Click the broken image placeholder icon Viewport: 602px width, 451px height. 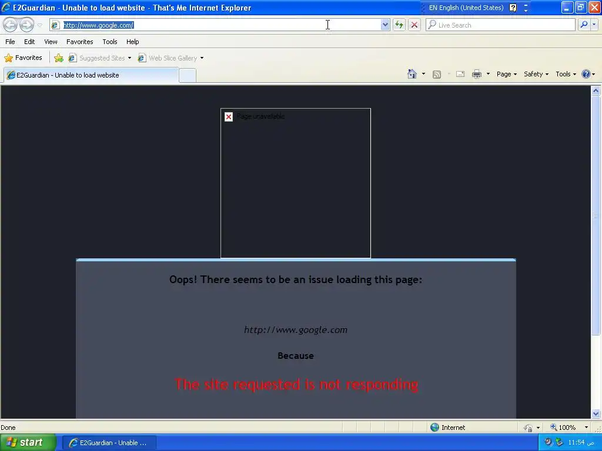[x=229, y=117]
